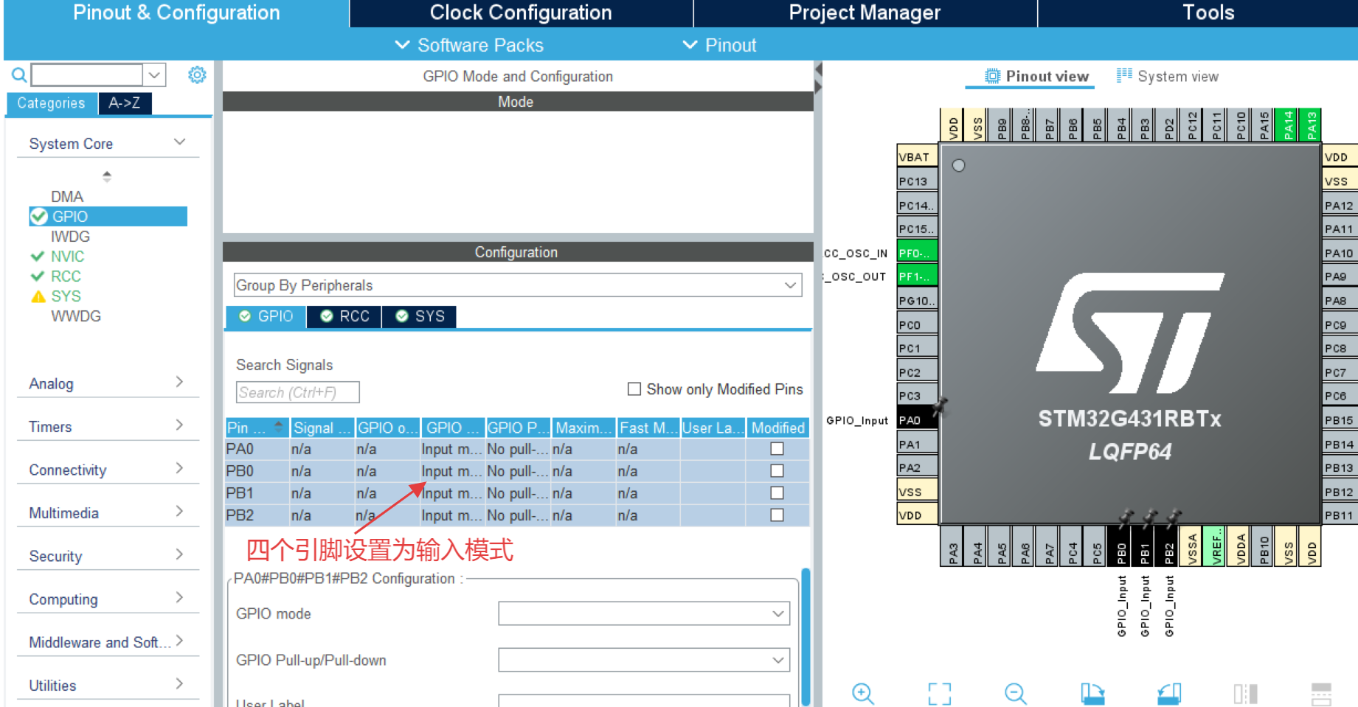This screenshot has height=707, width=1358.
Task: Select the RCC configuration tab
Action: 344,316
